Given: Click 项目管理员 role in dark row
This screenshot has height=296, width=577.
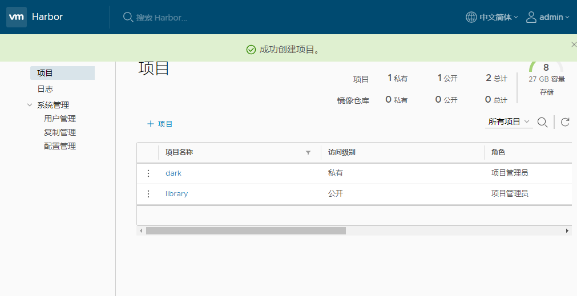Looking at the screenshot, I should pos(510,173).
